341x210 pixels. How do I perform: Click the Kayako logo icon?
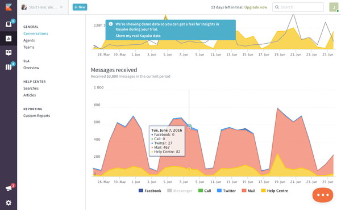point(9,7)
